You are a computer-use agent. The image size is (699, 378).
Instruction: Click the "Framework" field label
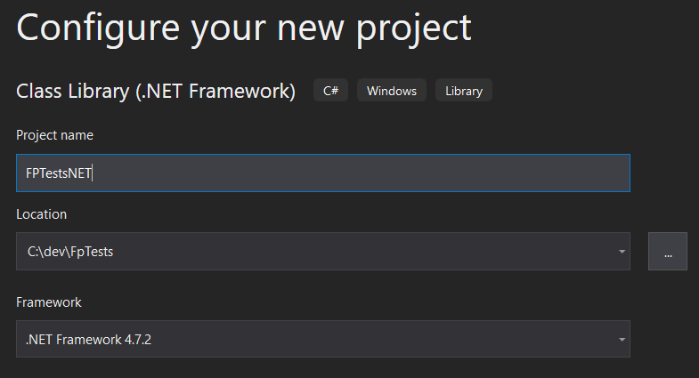click(49, 302)
